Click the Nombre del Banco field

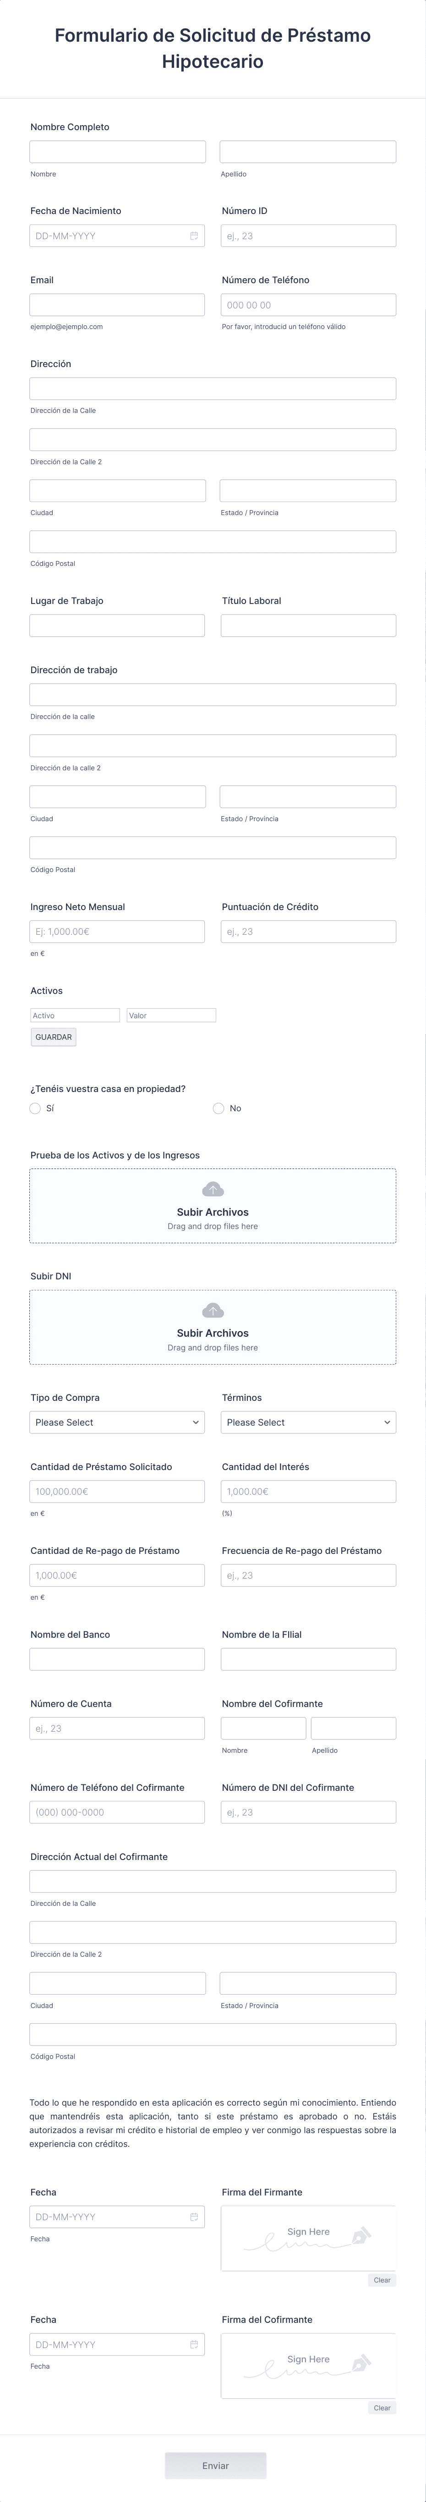(117, 1659)
